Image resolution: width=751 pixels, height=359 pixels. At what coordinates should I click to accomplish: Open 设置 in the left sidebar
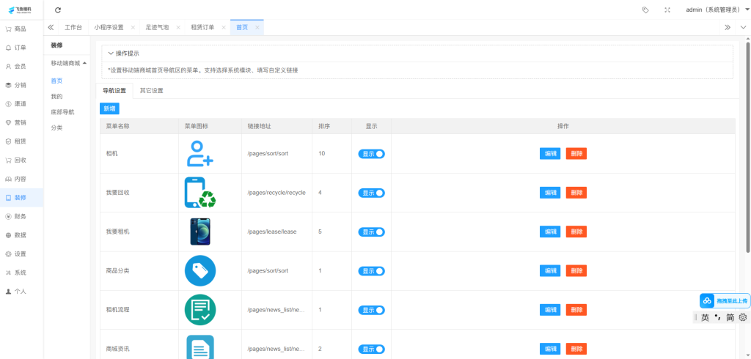pos(21,253)
